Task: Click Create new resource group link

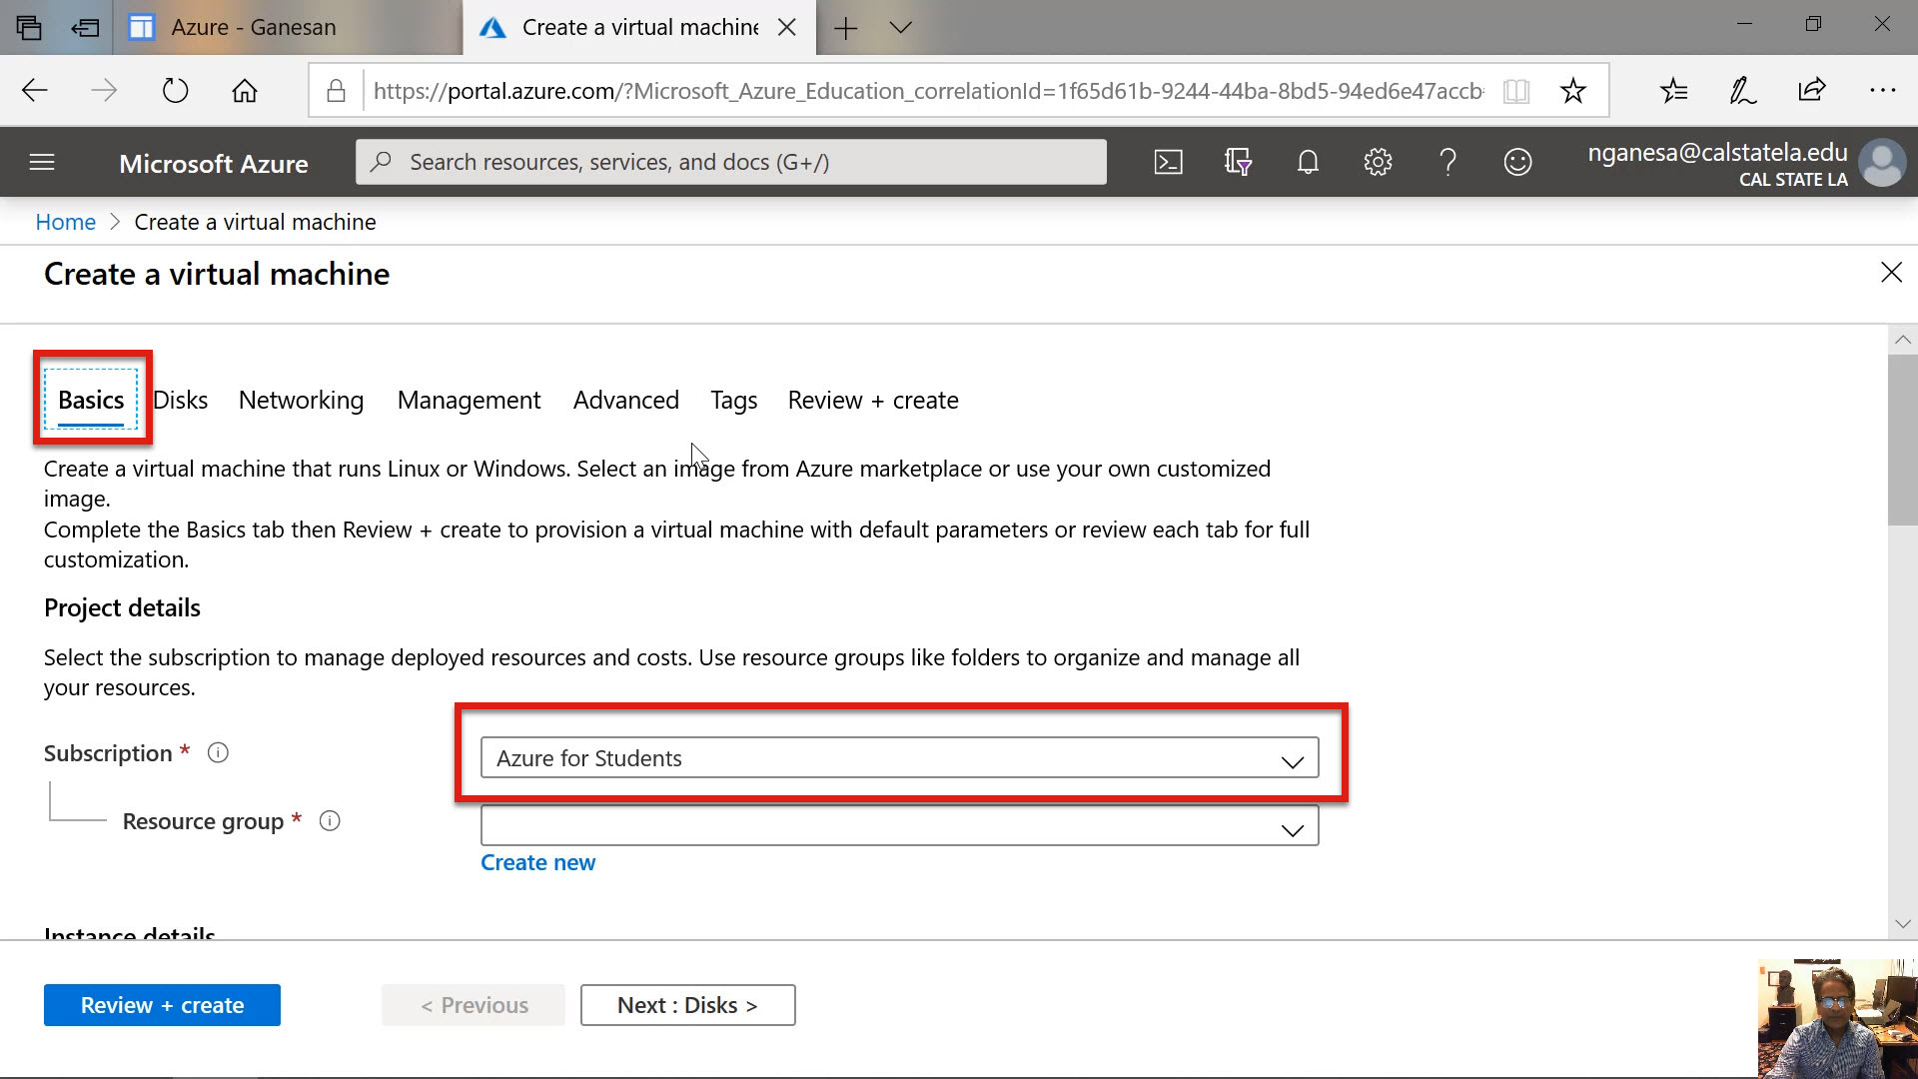Action: (x=537, y=862)
